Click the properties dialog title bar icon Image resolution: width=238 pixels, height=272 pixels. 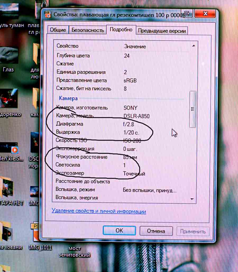point(48,15)
